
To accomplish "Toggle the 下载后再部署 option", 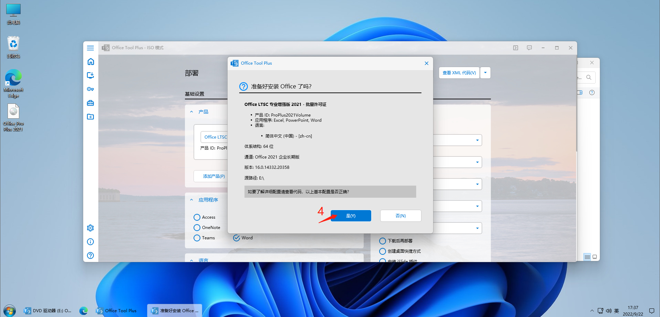I will [x=396, y=241].
